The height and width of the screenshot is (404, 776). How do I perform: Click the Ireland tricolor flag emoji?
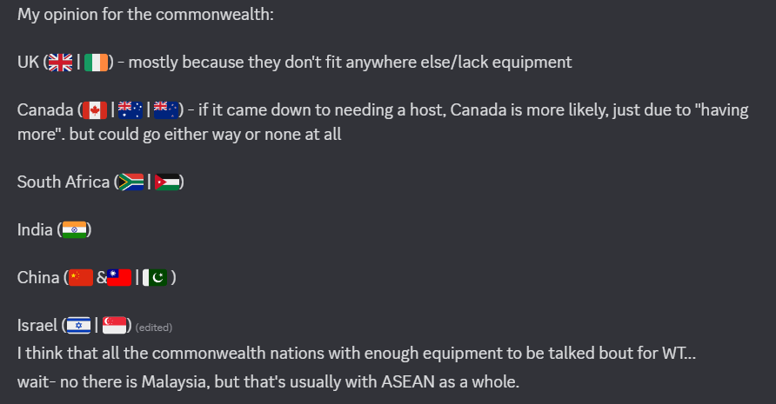[x=97, y=63]
